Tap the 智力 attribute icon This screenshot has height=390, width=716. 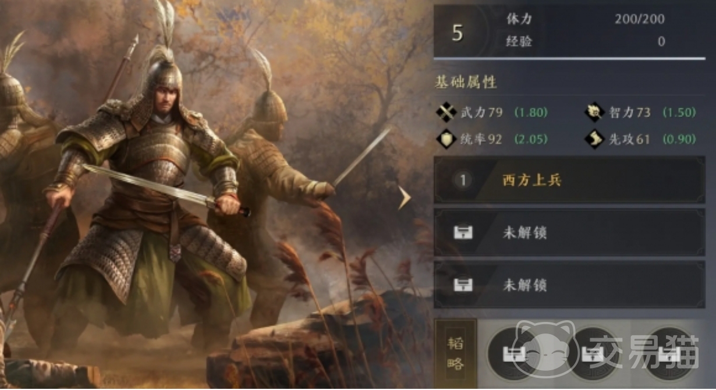point(595,112)
